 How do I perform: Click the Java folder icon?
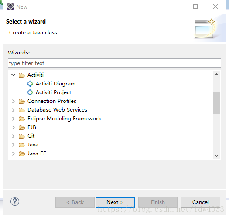coord(22,145)
